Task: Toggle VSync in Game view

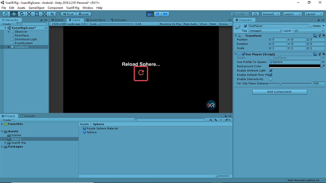Action: point(203,24)
